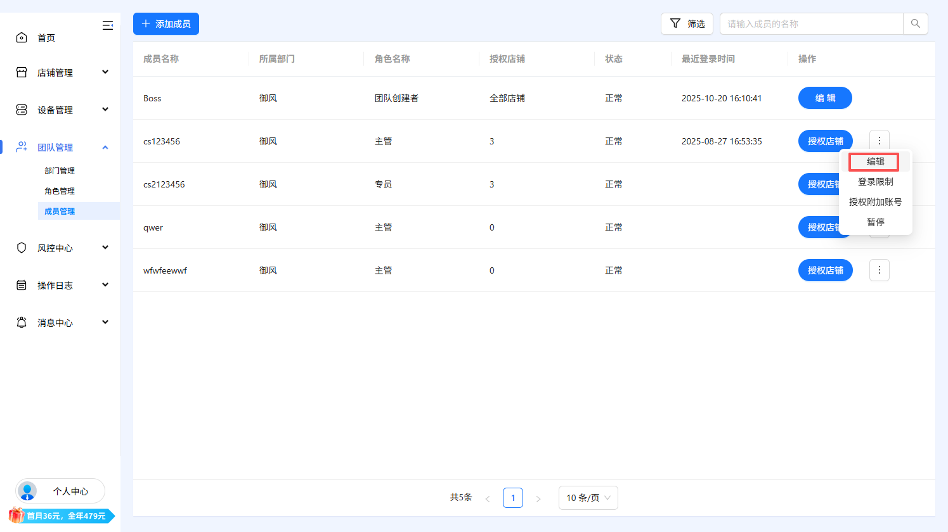The width and height of the screenshot is (948, 532).
Task: Click the 首页 home icon in sidebar
Action: [22, 37]
